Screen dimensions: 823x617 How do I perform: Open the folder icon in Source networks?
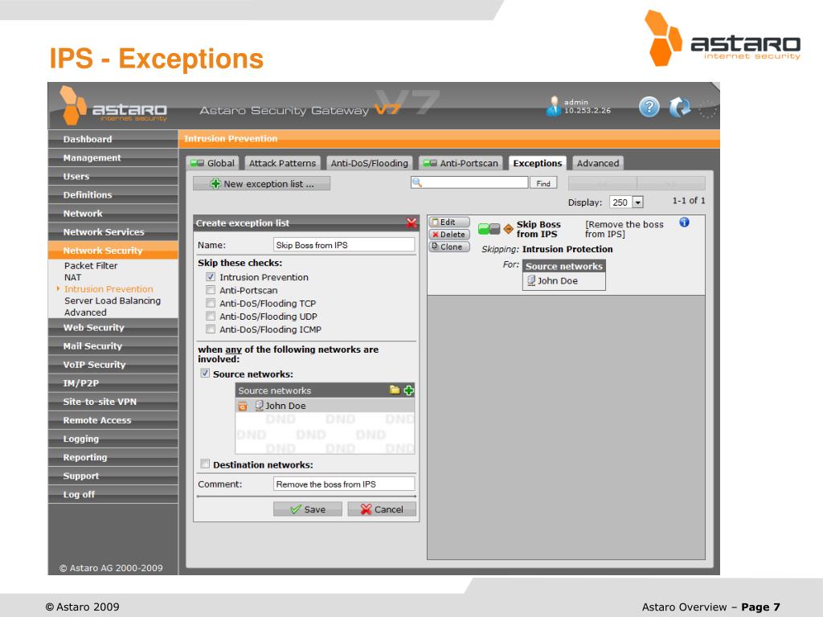point(395,390)
